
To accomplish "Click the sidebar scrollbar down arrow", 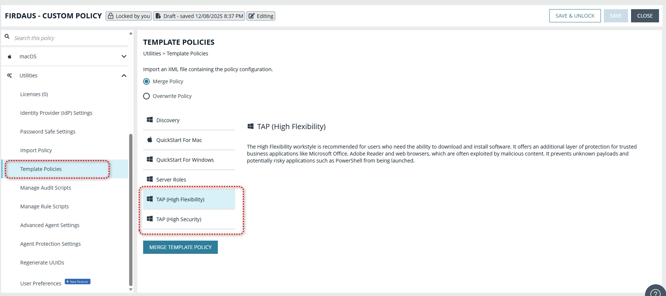I will pos(131,289).
